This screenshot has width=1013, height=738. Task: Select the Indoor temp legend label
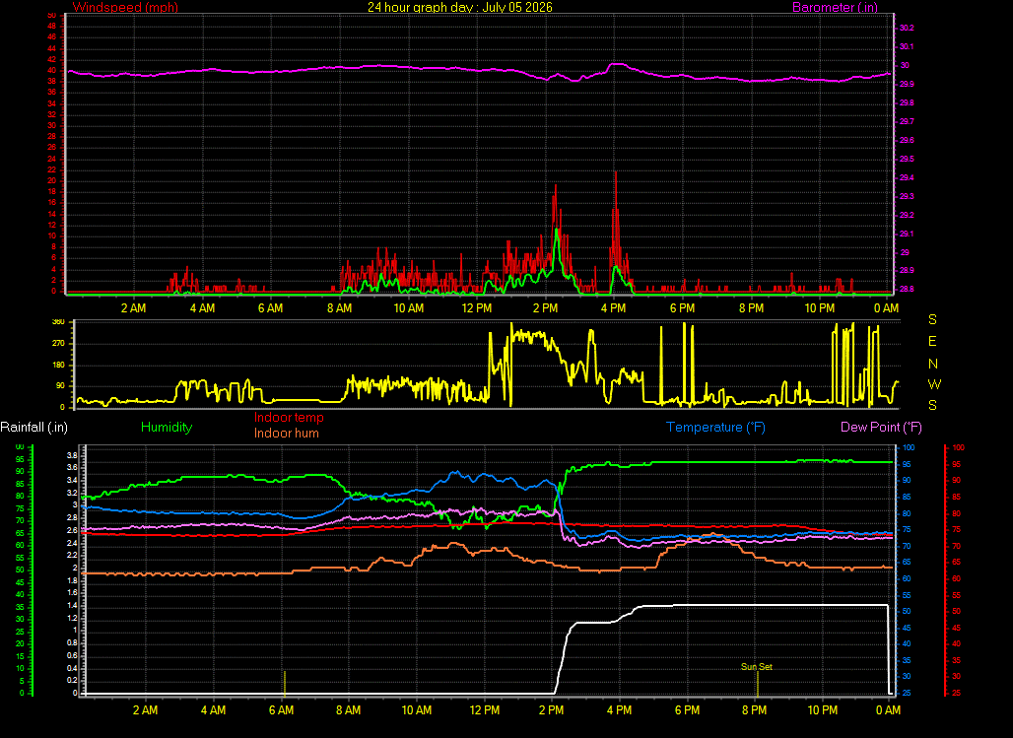coord(289,418)
